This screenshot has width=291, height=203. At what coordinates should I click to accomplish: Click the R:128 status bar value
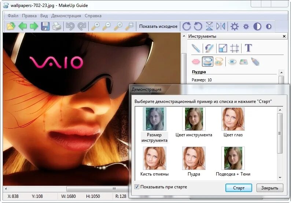coord(121,196)
